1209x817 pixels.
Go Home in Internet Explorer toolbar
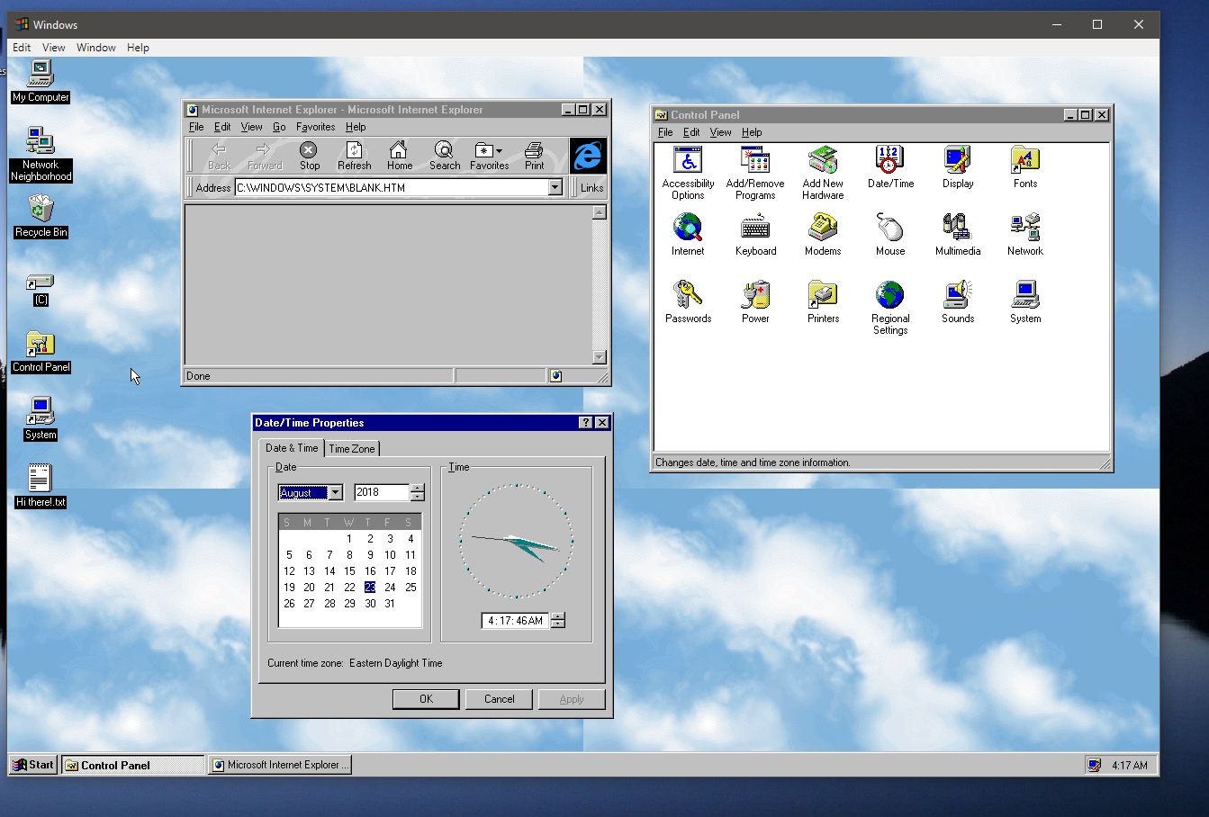(399, 156)
